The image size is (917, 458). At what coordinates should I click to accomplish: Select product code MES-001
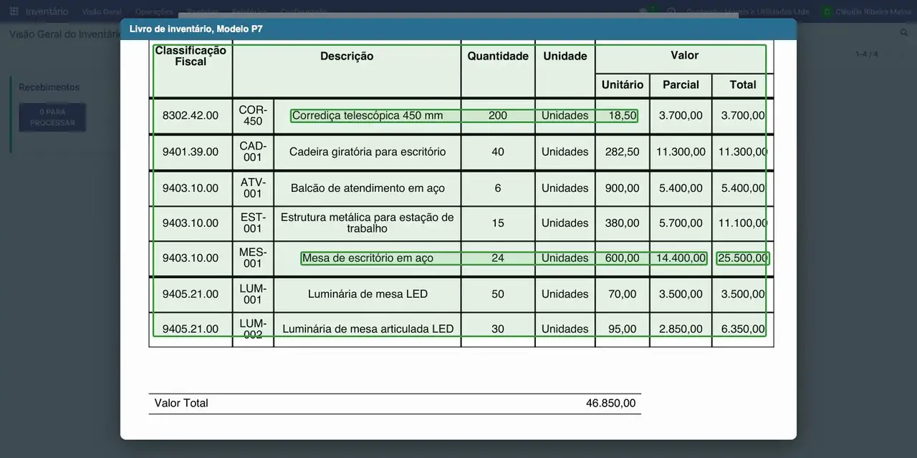pyautogui.click(x=253, y=258)
